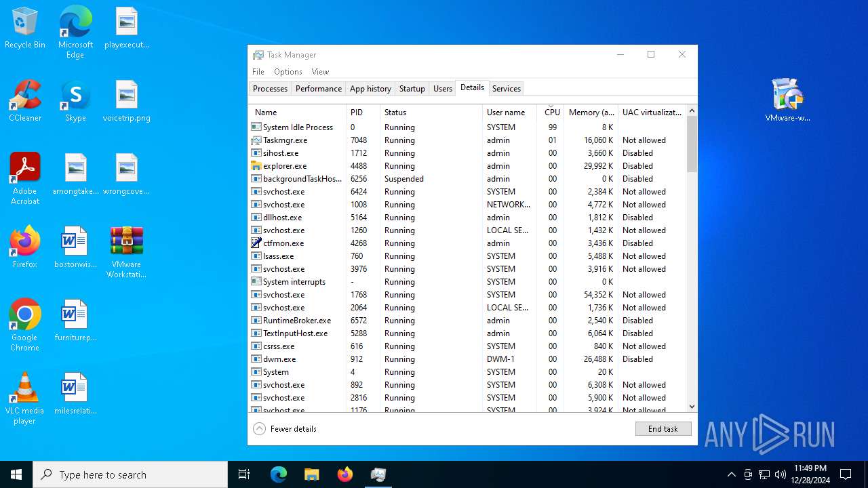Open Firefox from the taskbar
The width and height of the screenshot is (868, 488).
click(344, 474)
